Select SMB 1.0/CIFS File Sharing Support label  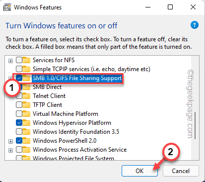tap(77, 78)
